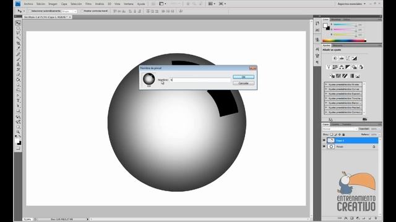The image size is (396, 222).
Task: Select the Hand tool in the toolbox
Action: [18, 127]
